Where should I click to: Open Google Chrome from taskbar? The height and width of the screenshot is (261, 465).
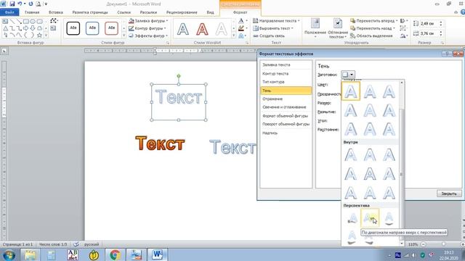115,254
